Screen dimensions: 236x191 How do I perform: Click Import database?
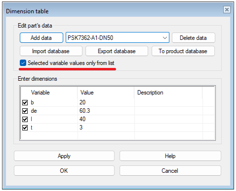tap(51, 51)
